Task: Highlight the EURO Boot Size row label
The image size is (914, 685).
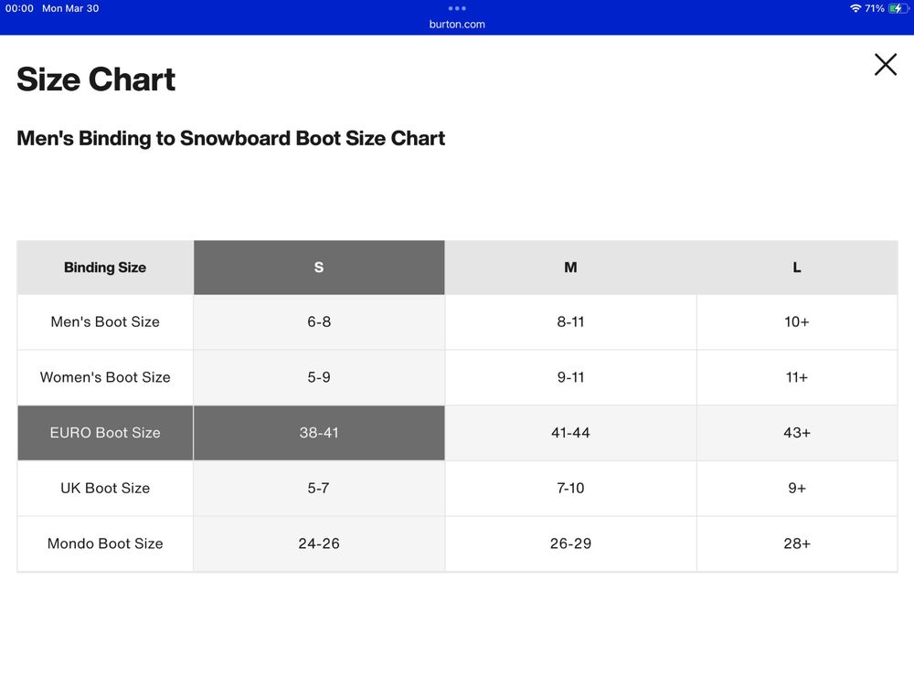Action: tap(105, 433)
